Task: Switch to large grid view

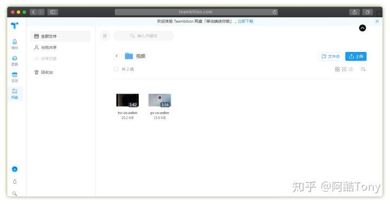Action: click(337, 69)
